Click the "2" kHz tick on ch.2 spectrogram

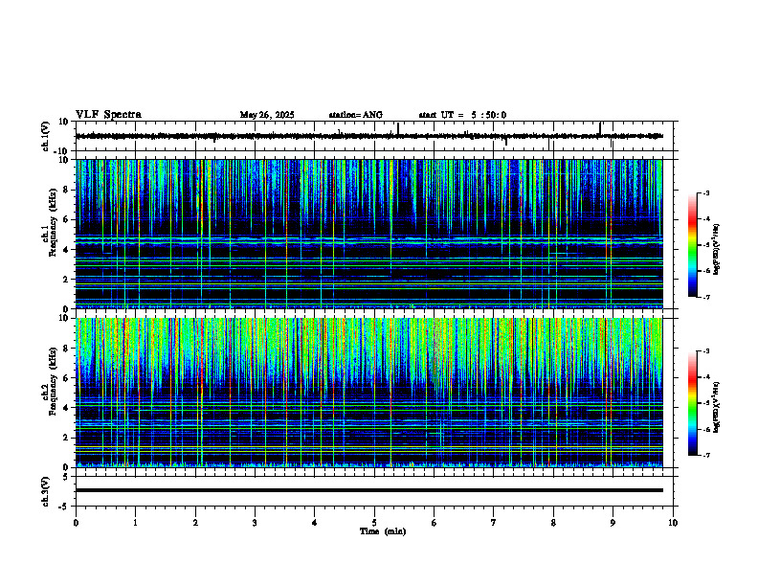click(67, 438)
